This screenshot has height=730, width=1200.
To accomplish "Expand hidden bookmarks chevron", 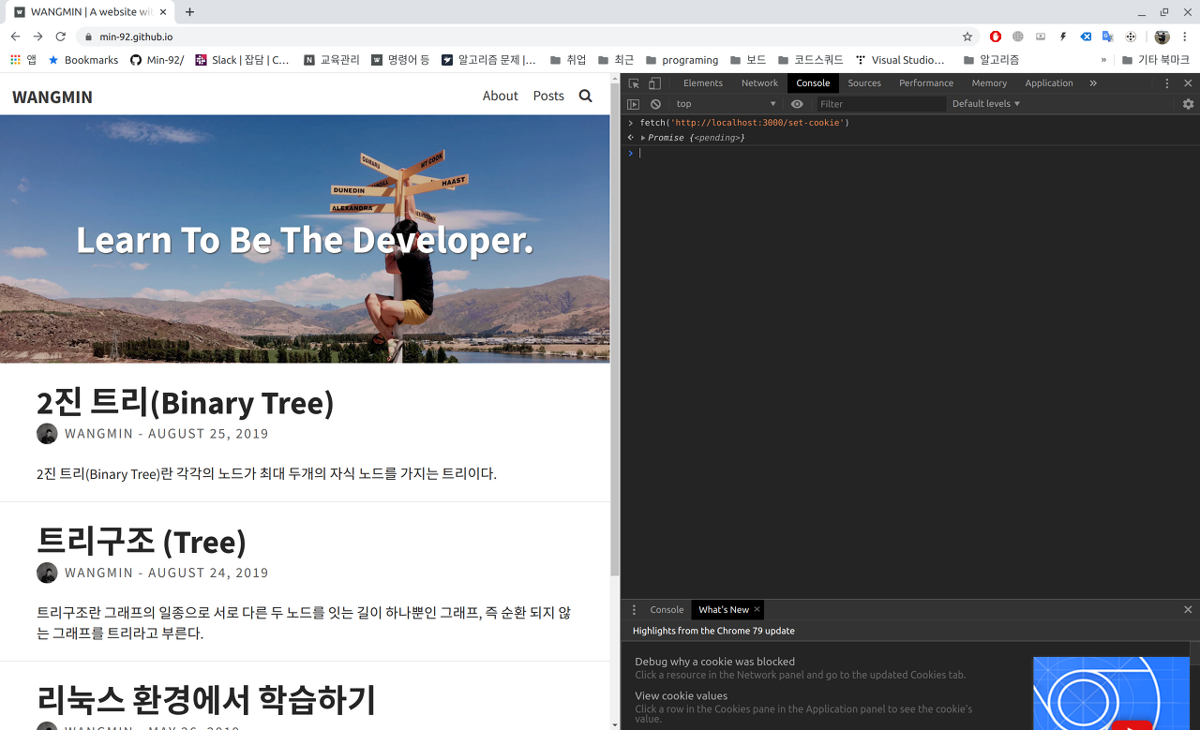I will coord(1103,60).
